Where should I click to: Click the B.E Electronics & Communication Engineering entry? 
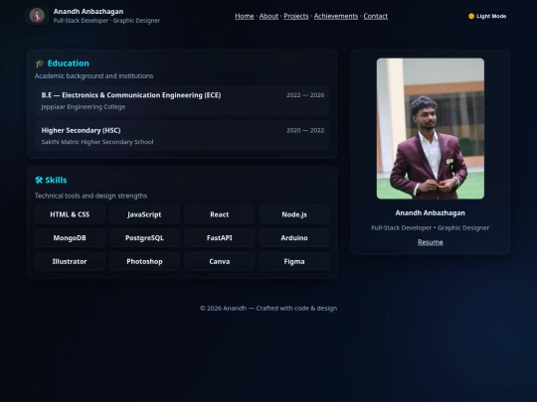[182, 100]
